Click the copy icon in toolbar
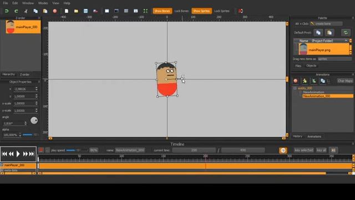This screenshot has width=355, height=200. (x=35, y=11)
